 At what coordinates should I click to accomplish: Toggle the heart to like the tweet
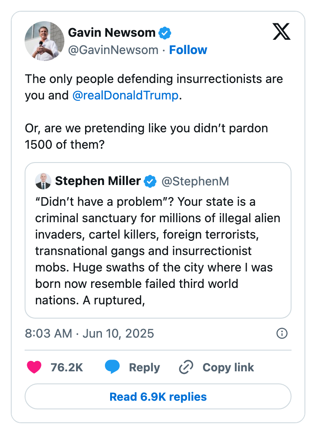[34, 367]
